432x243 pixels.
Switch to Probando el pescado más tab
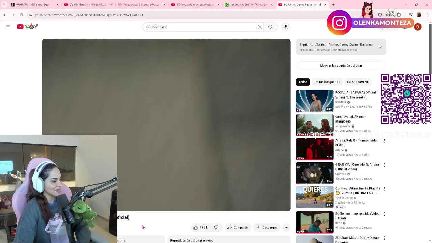pos(195,5)
